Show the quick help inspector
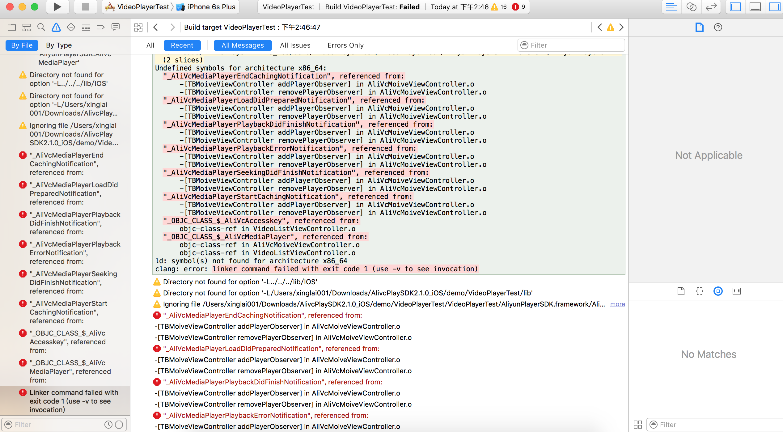 point(718,27)
